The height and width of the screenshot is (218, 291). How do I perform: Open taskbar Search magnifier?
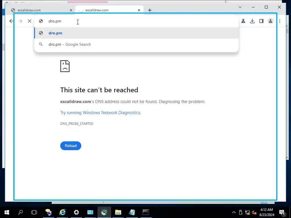click(x=20, y=212)
